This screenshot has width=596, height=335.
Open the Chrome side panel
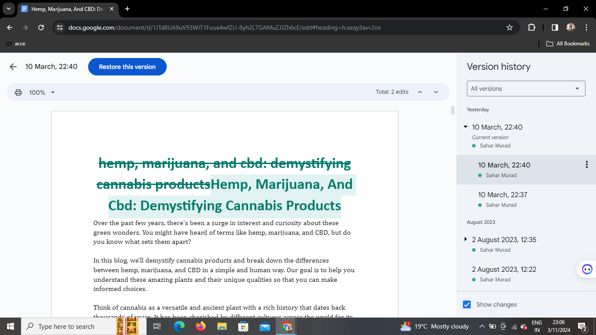(555, 27)
